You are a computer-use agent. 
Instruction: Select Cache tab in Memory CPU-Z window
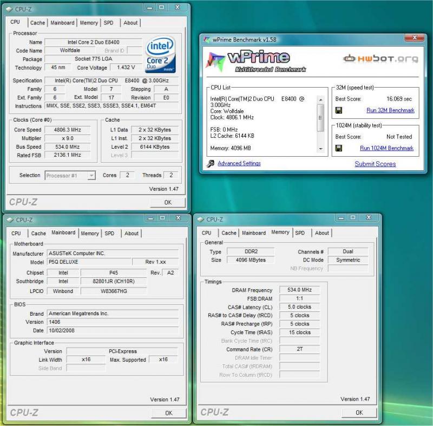(229, 233)
